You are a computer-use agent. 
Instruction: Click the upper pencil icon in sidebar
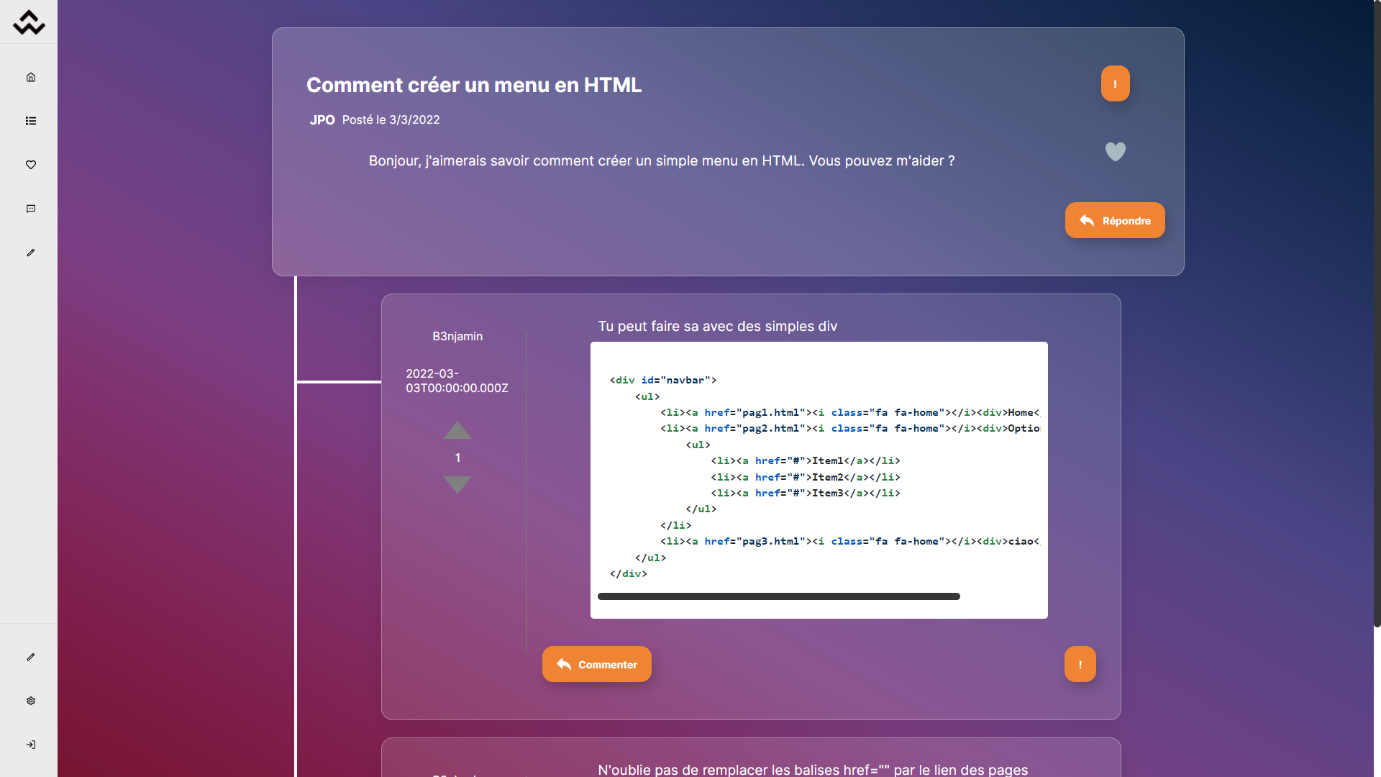tap(31, 253)
